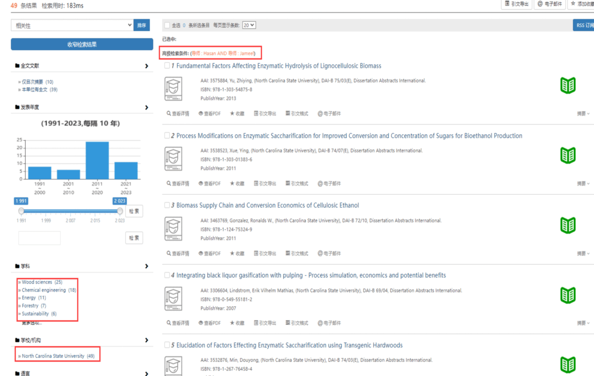594x376 pixels.
Task: Click top toolbar citation export (引文导出) button
Action: pos(516,4)
